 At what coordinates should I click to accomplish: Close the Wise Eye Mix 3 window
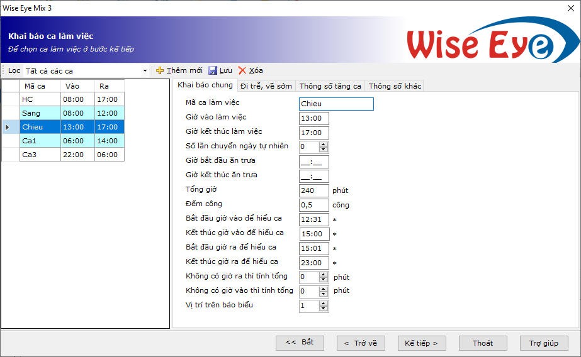pyautogui.click(x=570, y=7)
